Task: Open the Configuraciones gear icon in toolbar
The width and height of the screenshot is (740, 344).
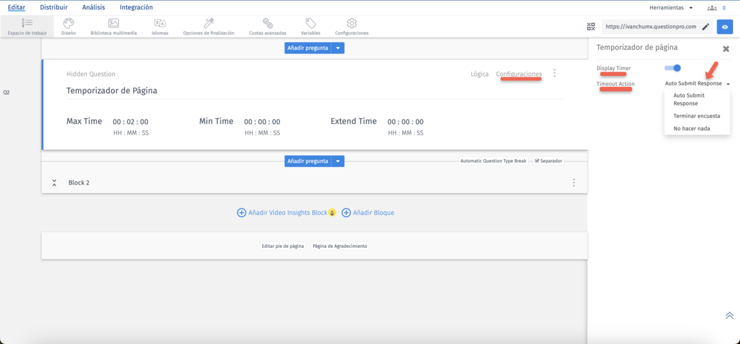Action: (x=351, y=23)
